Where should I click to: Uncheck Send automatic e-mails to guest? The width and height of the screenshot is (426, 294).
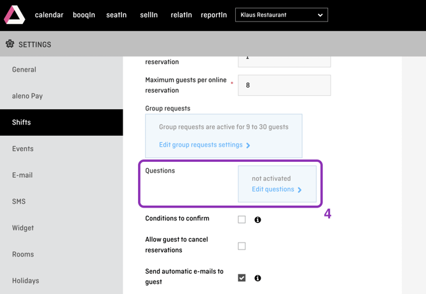point(242,277)
